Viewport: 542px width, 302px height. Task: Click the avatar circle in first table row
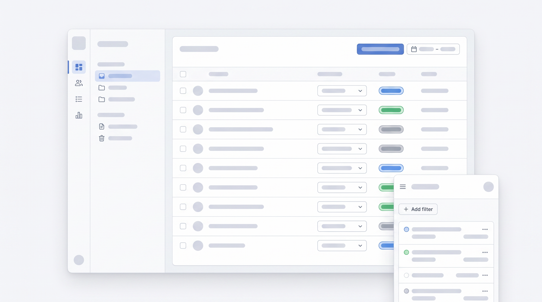coord(198,91)
